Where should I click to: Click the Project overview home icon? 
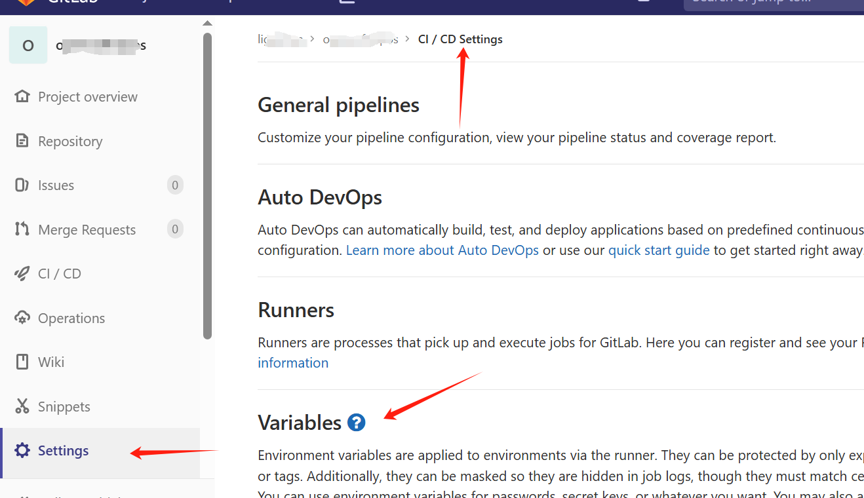coord(22,97)
